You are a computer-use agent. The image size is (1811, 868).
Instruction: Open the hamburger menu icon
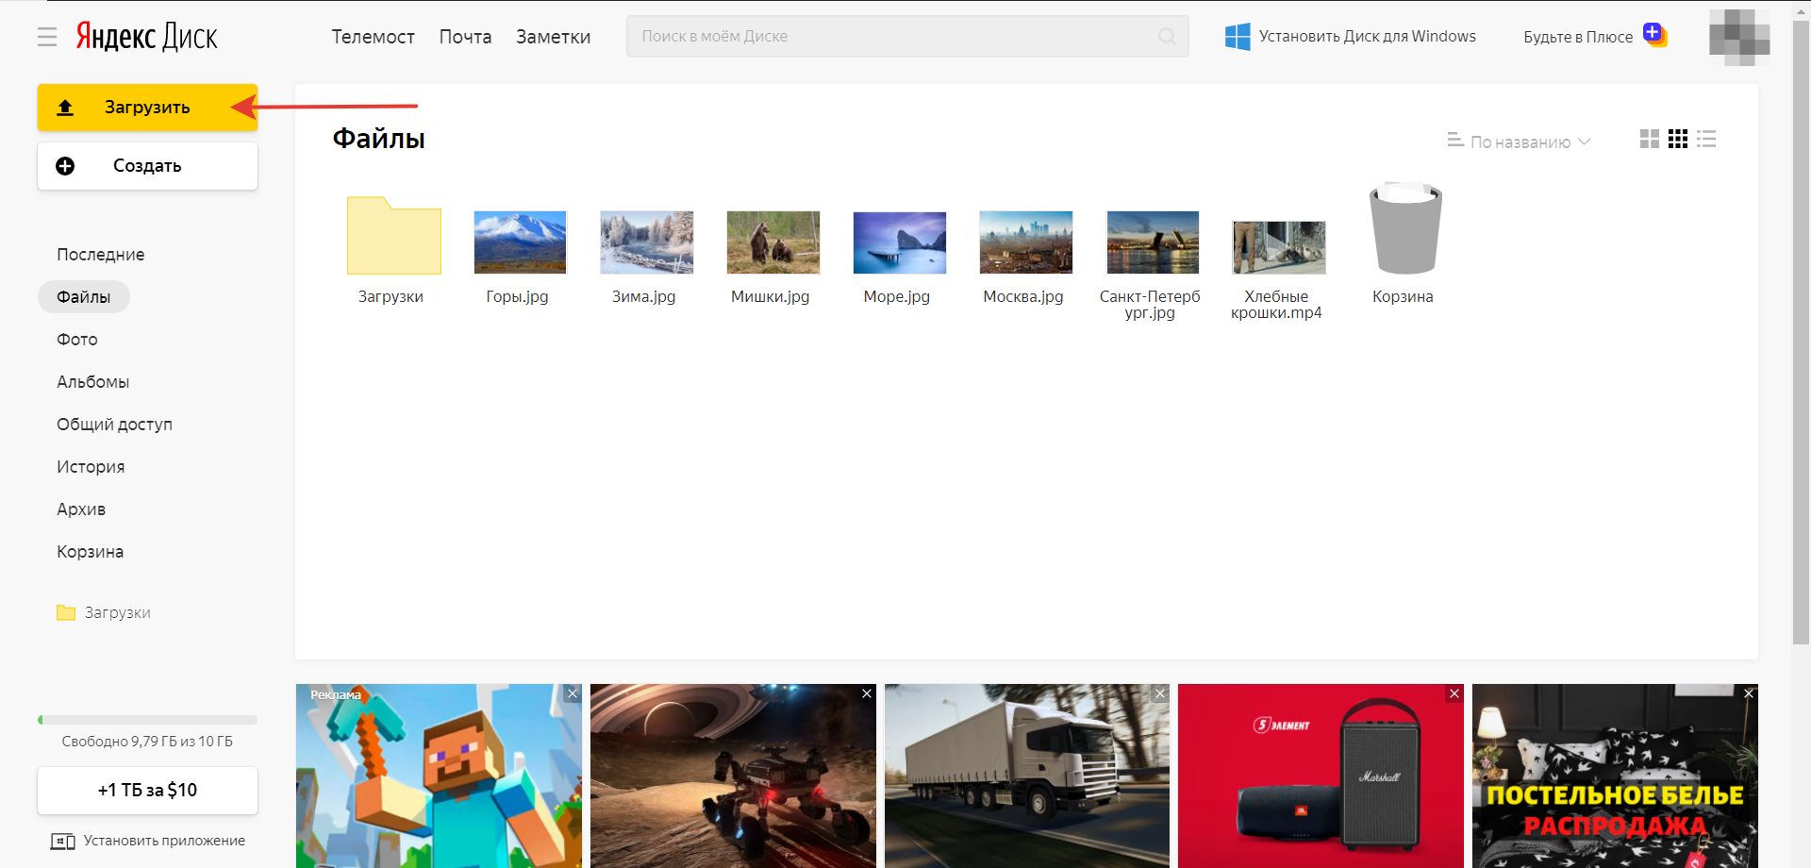[47, 37]
